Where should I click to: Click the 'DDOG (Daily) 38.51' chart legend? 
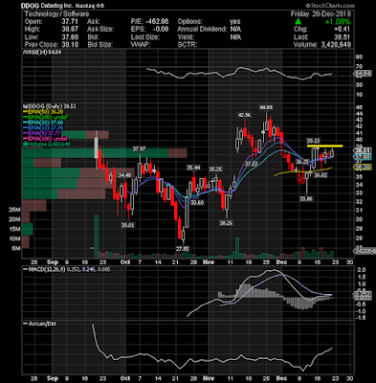(x=50, y=106)
